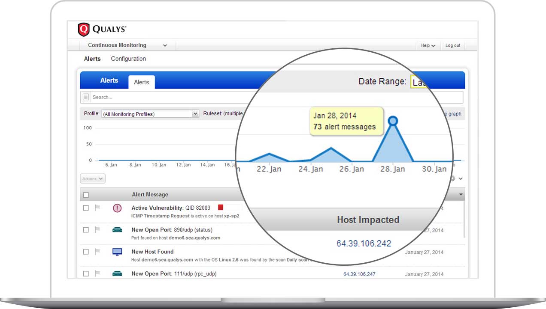The height and width of the screenshot is (309, 546).
Task: Click the search magnifier icon in the search bar
Action: tap(85, 97)
